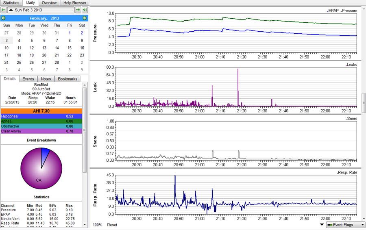Viewport: 366px width, 230px height.
Task: Click Mode: APAP 7-12cmH2O text
Action: coord(41,93)
